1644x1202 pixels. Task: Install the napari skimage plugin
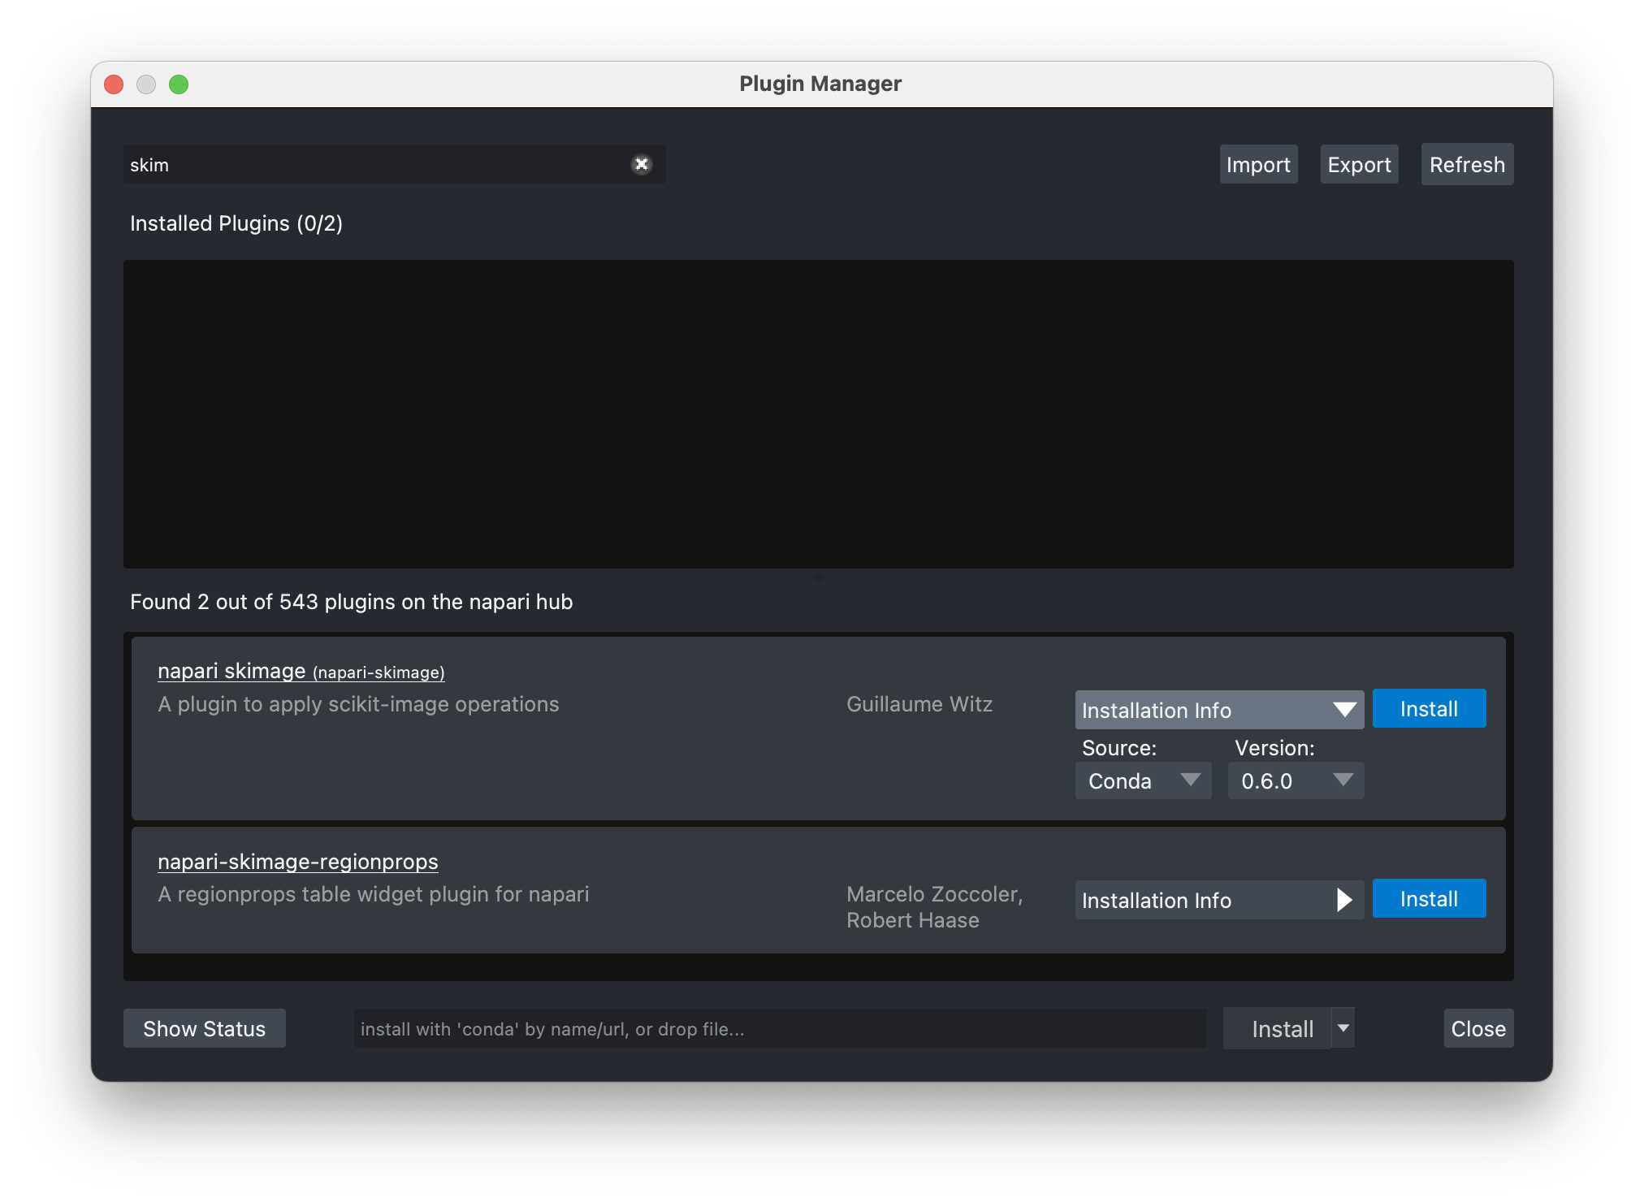click(x=1428, y=708)
